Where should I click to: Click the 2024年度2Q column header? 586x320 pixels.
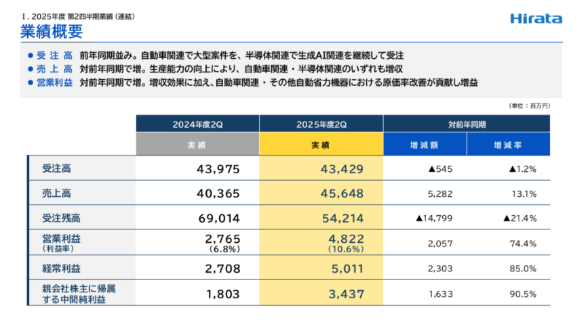[197, 124]
